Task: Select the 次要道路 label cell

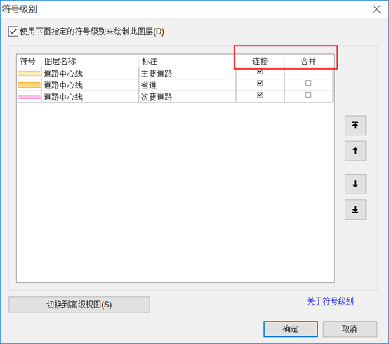Action: click(187, 97)
